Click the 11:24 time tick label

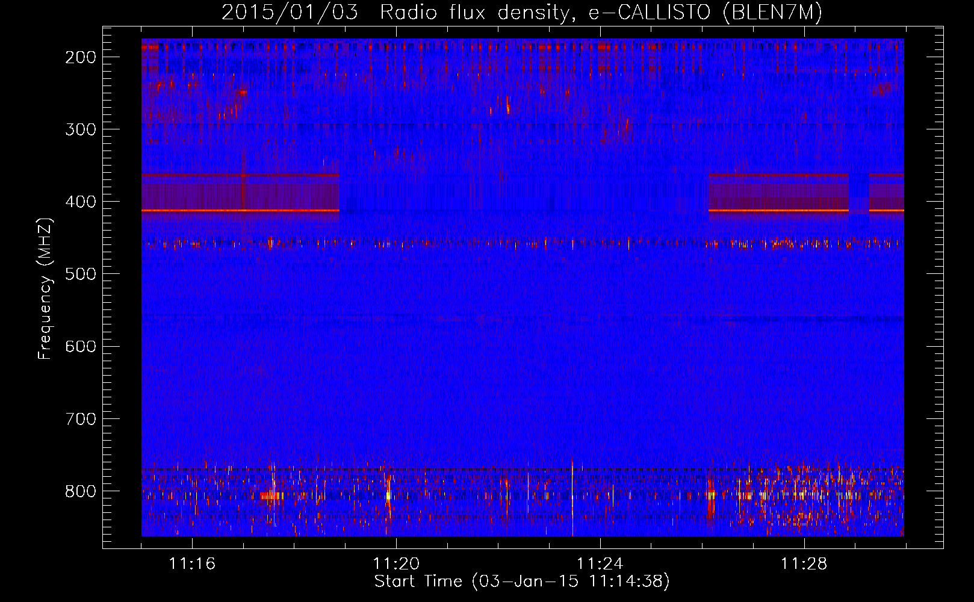tap(600, 564)
